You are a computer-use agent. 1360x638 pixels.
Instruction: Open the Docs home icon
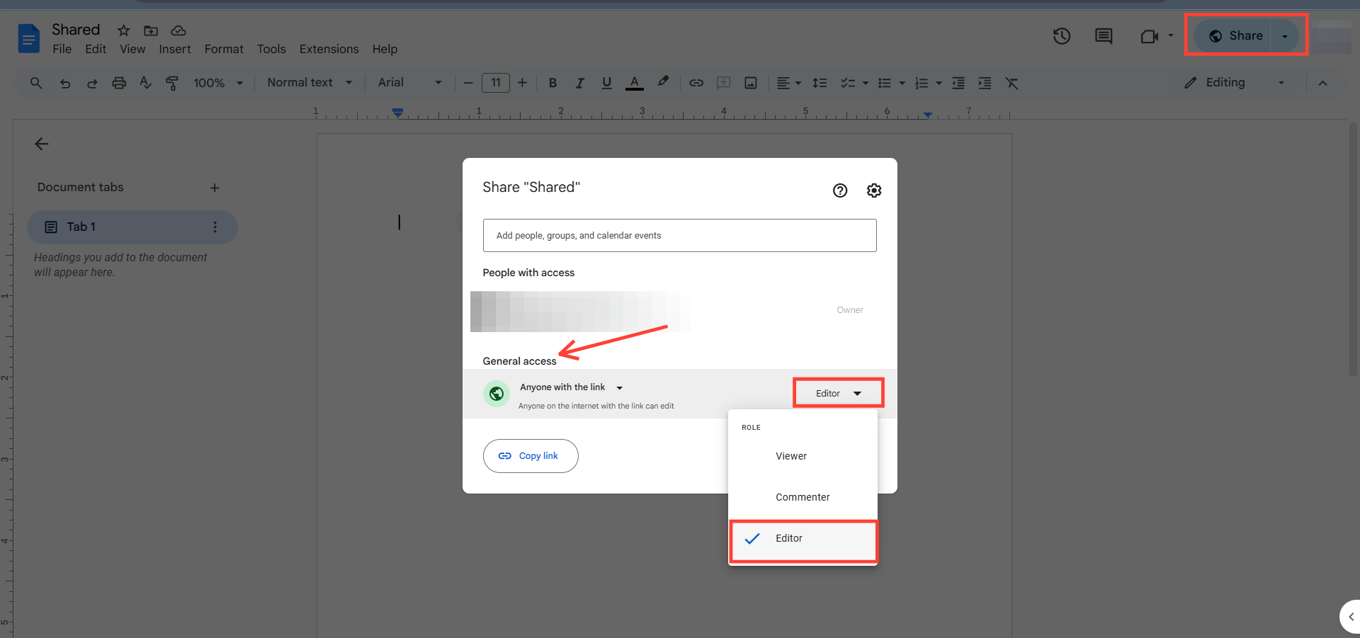click(x=28, y=38)
